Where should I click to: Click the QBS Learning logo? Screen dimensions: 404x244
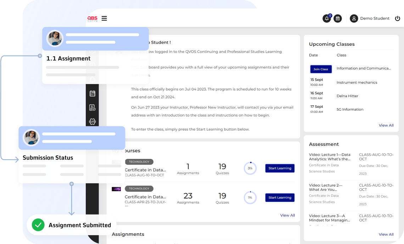click(x=92, y=18)
